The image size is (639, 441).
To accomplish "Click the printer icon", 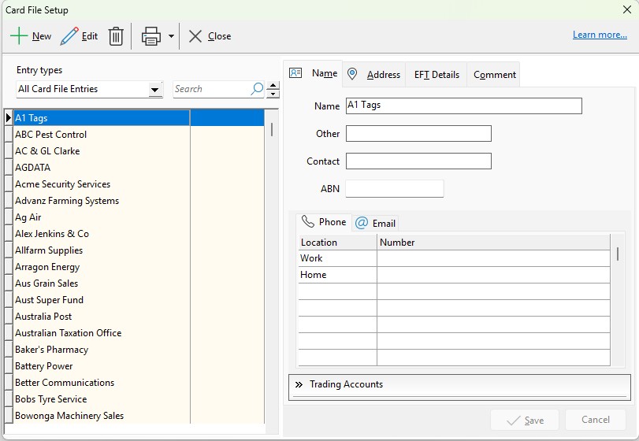I will point(151,36).
